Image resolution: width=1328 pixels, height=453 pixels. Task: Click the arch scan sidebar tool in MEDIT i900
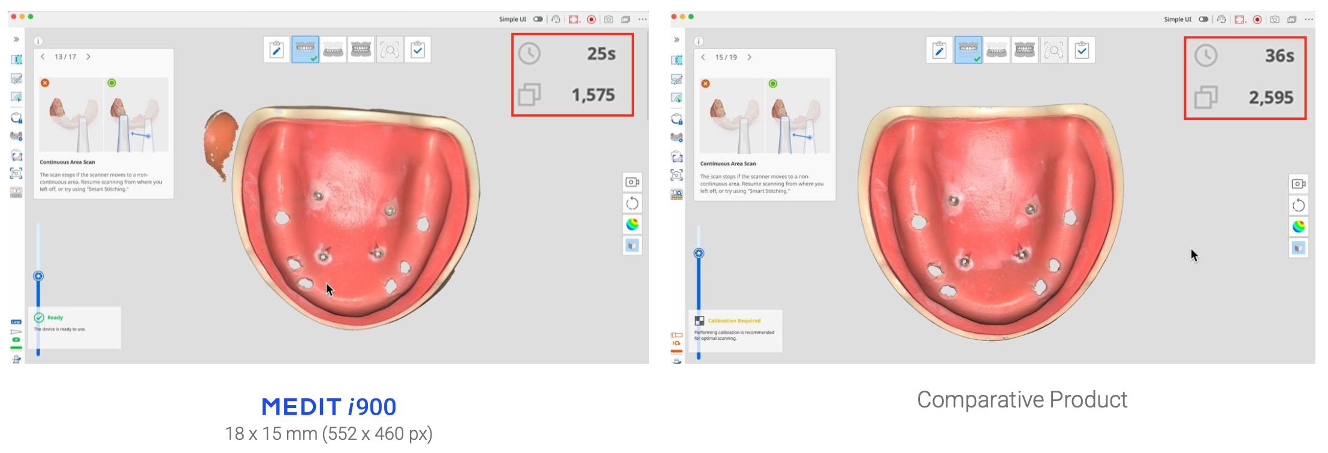[16, 136]
